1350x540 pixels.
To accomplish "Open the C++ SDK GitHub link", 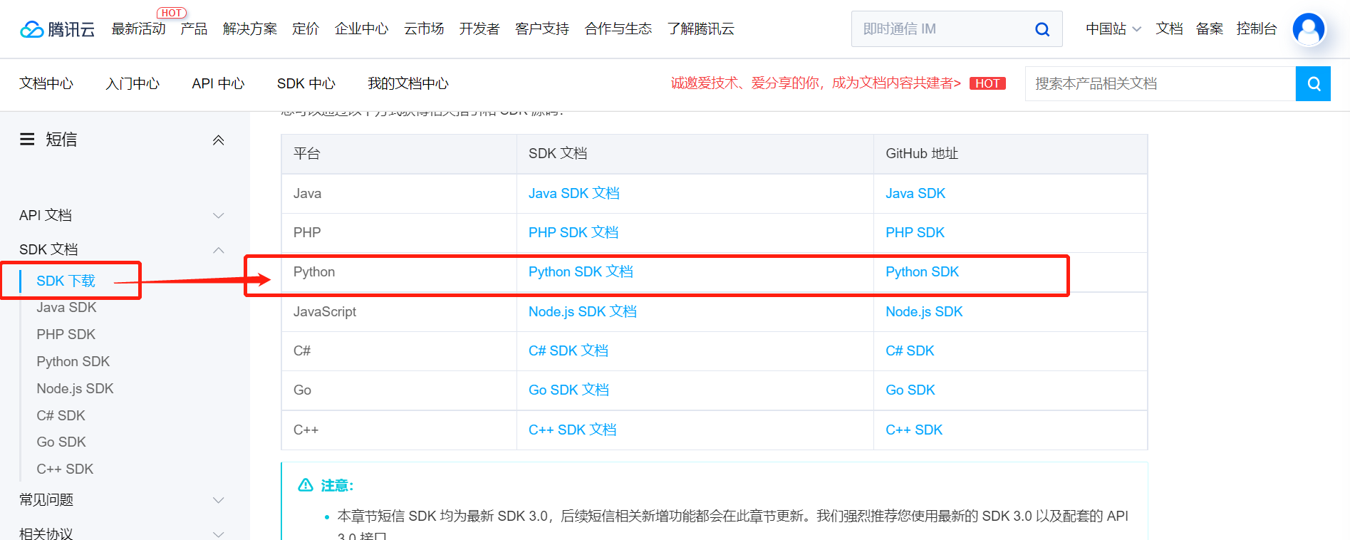I will [x=914, y=430].
